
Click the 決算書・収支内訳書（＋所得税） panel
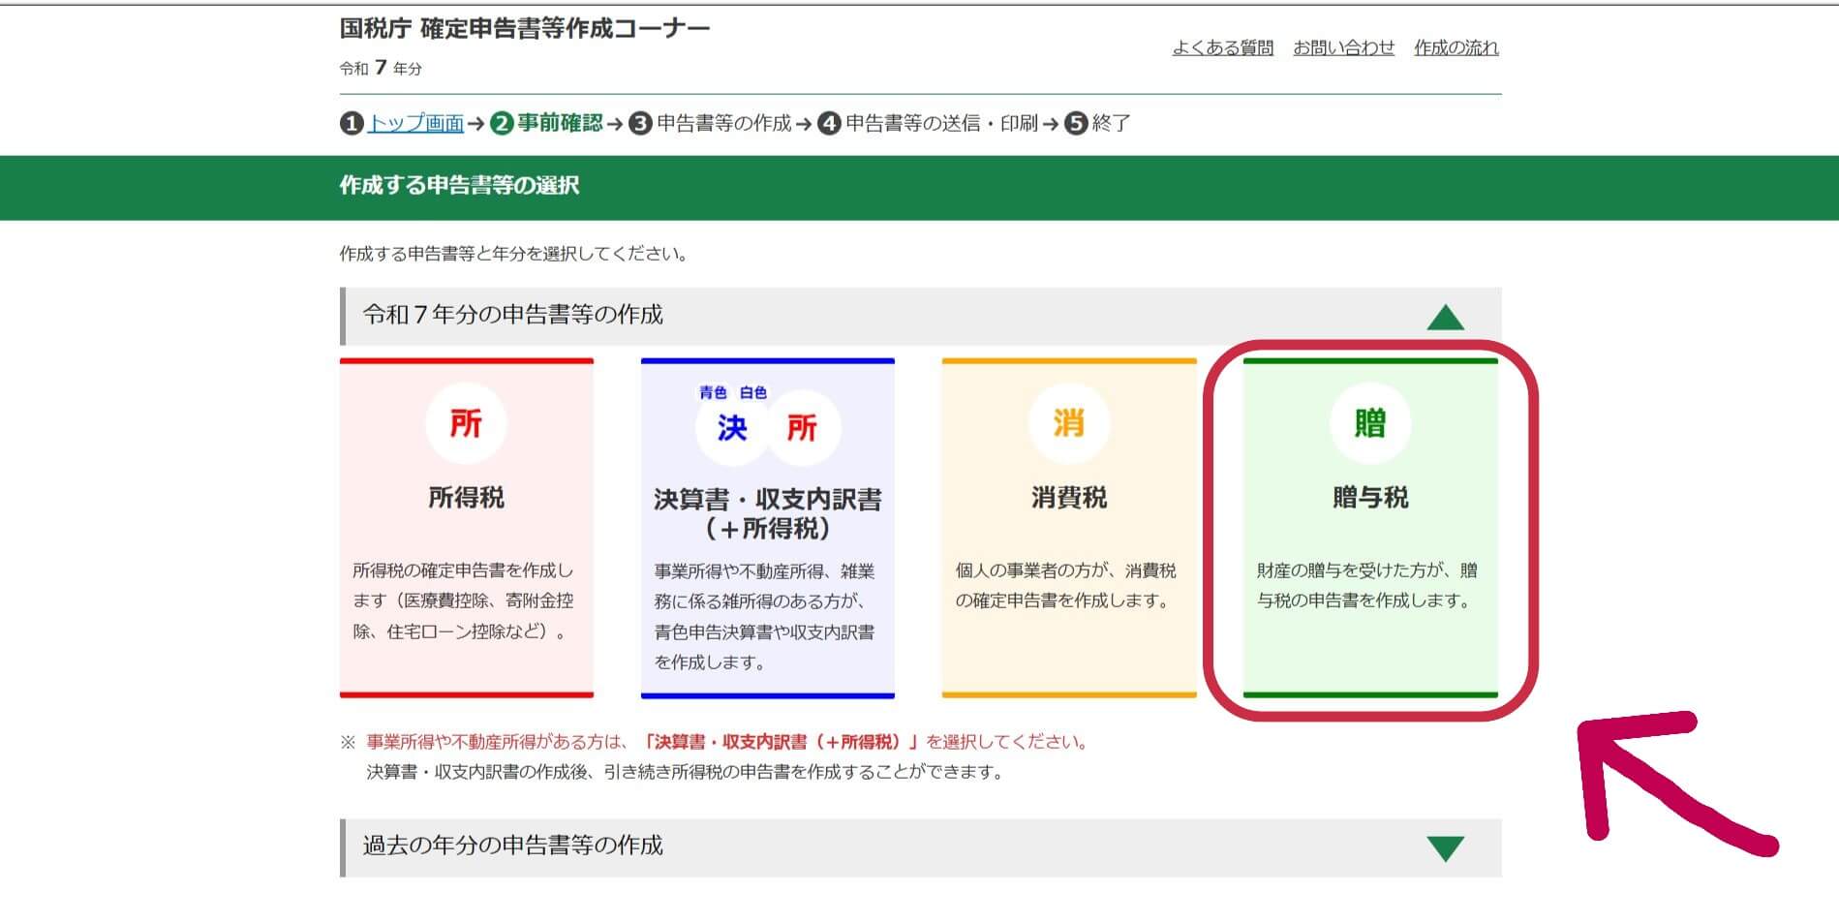(x=768, y=528)
